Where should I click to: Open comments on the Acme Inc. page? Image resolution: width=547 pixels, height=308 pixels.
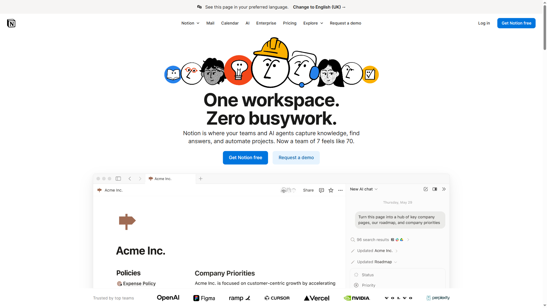coord(321,190)
